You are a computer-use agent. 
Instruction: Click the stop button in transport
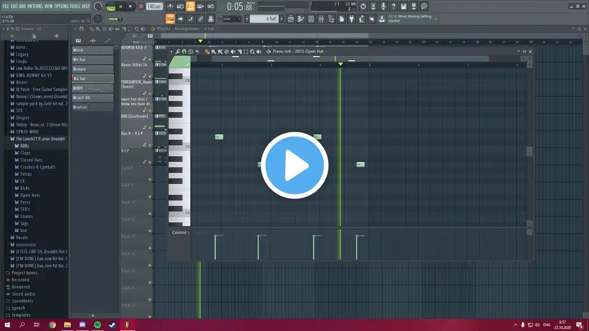click(130, 6)
